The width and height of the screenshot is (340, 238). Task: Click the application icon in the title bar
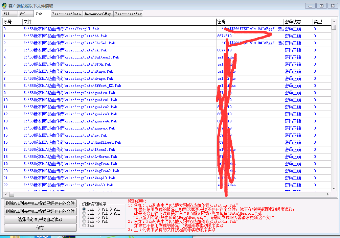(x=4, y=6)
